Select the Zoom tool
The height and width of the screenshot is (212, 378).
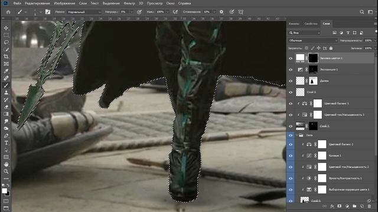coord(6,171)
